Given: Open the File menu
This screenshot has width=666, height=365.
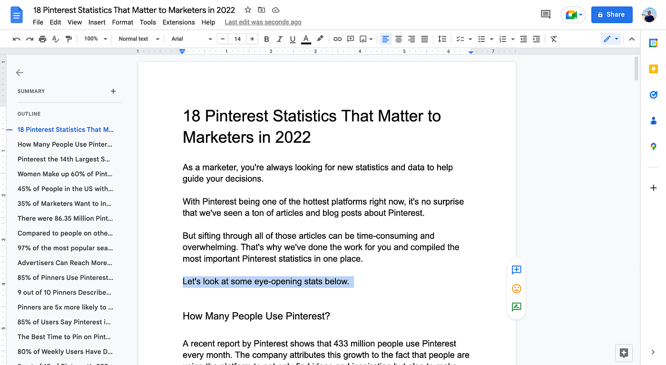Looking at the screenshot, I should (x=38, y=22).
